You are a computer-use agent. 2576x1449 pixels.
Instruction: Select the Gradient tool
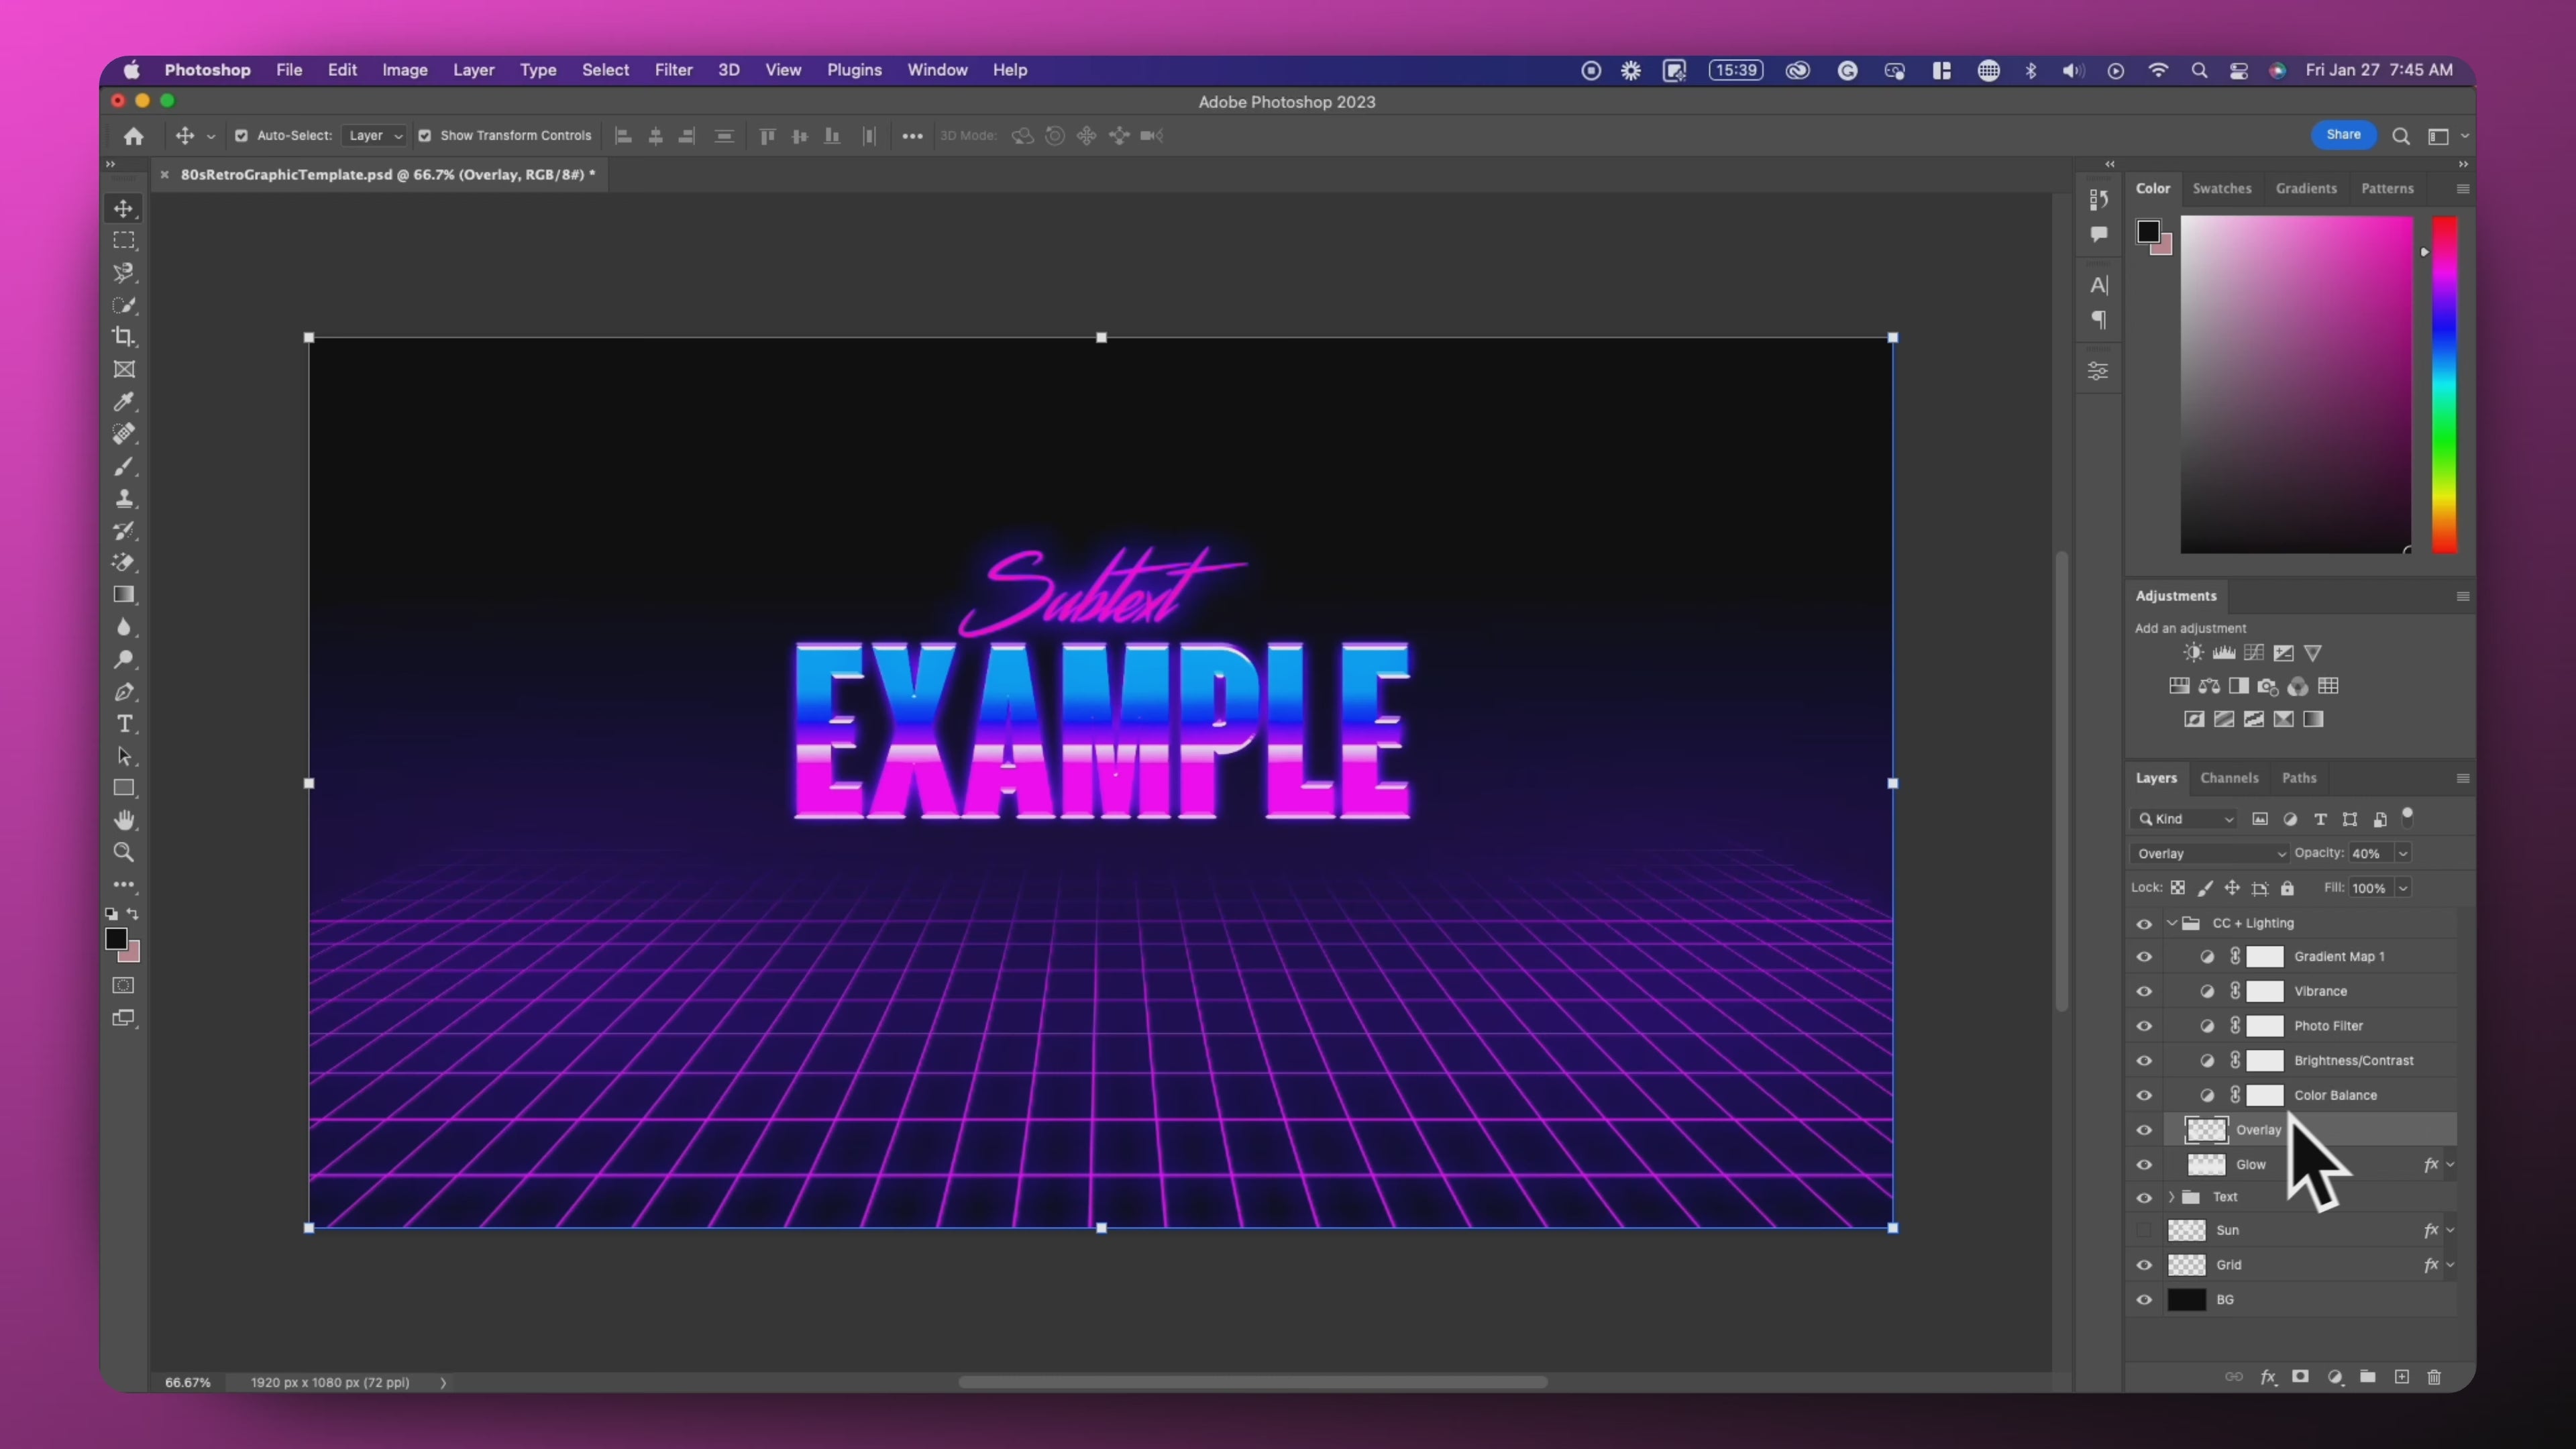[x=124, y=595]
